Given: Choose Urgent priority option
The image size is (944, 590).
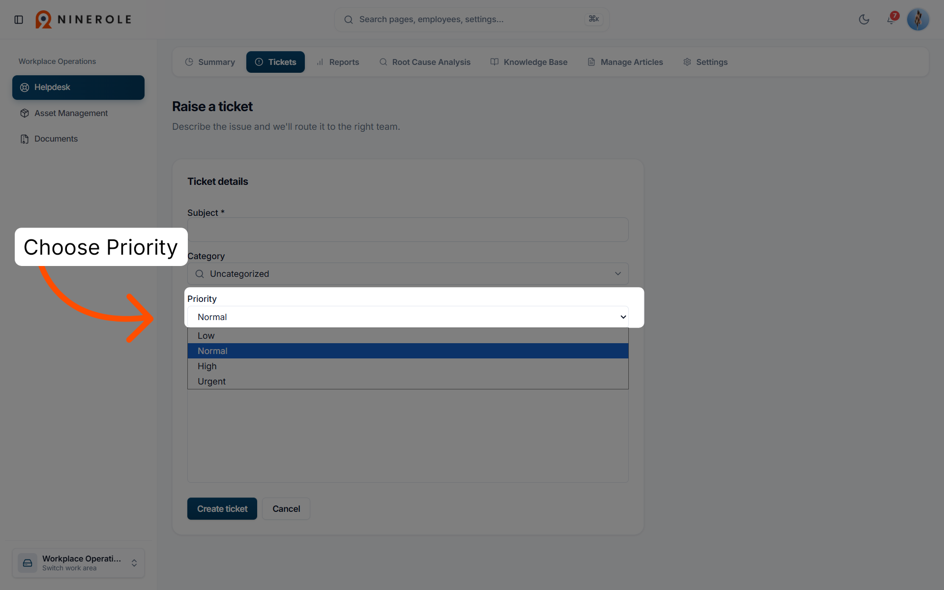Looking at the screenshot, I should click(x=408, y=382).
